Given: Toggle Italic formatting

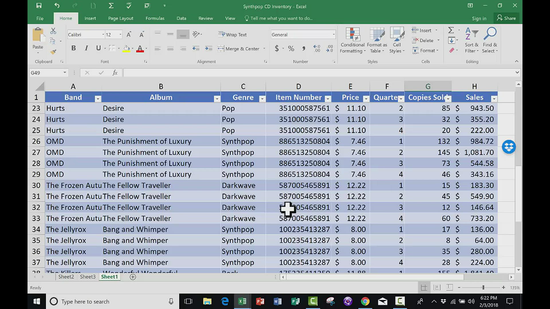Looking at the screenshot, I should (x=86, y=48).
